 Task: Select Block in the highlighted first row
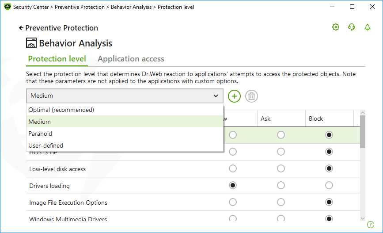(x=329, y=135)
